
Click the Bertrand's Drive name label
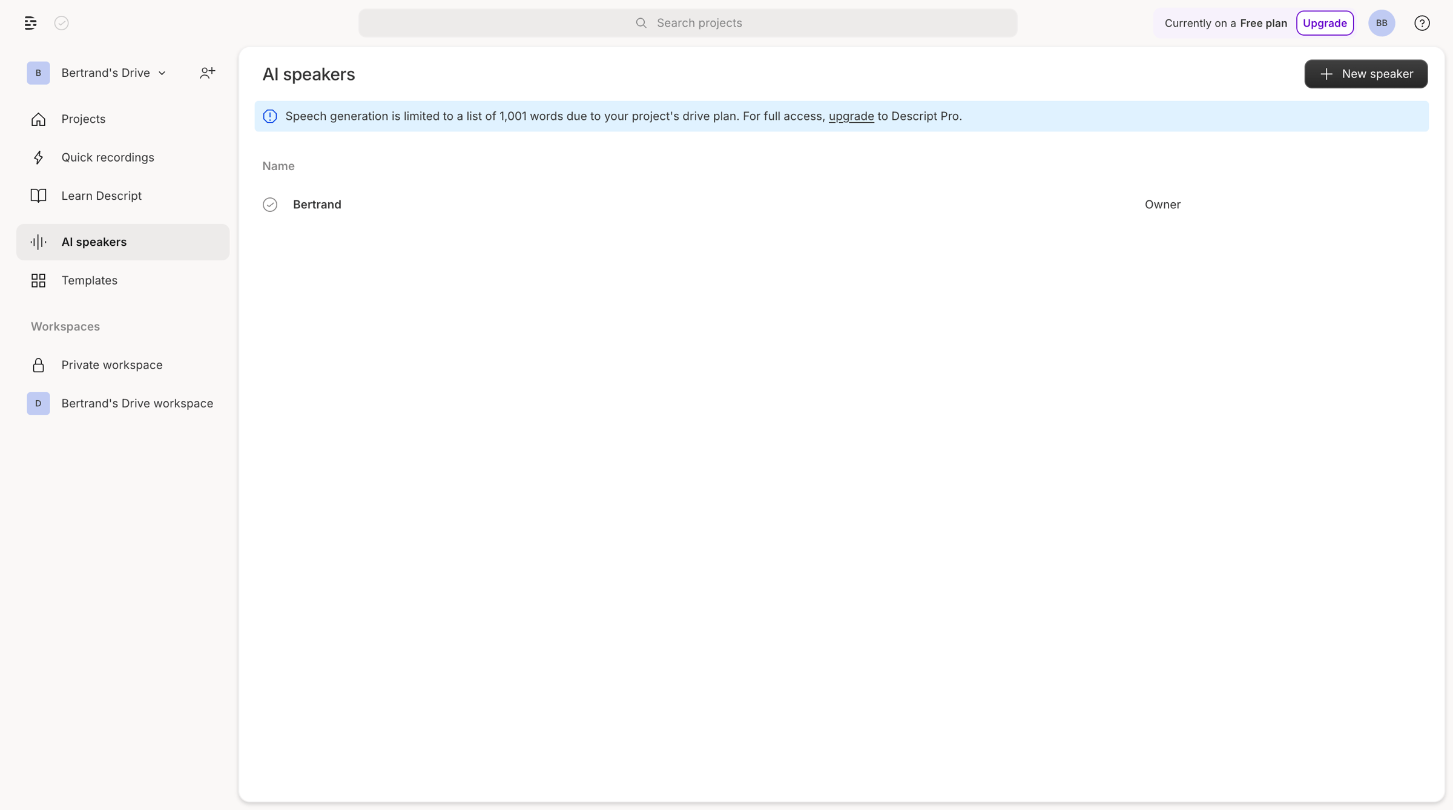point(105,73)
